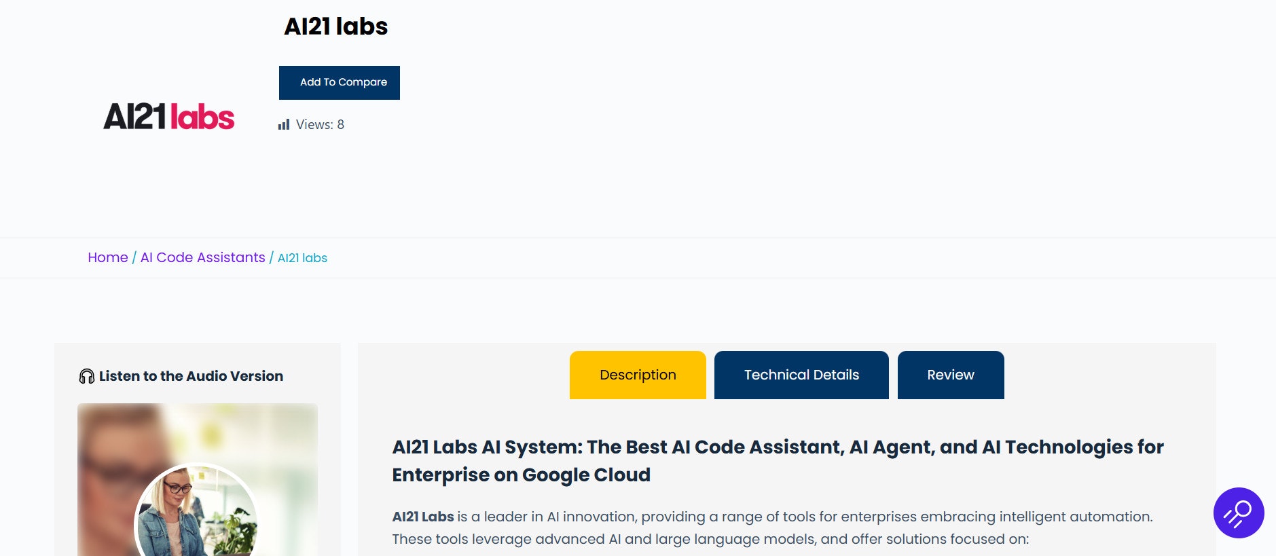
Task: Switch to the Technical Details tab
Action: click(801, 375)
